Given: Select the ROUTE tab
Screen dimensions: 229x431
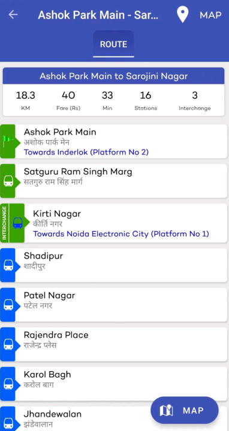Looking at the screenshot, I should [x=113, y=44].
